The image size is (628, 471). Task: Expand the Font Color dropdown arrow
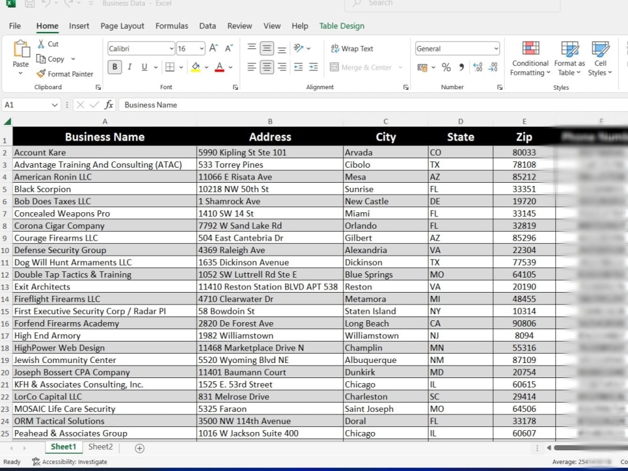pyautogui.click(x=230, y=67)
